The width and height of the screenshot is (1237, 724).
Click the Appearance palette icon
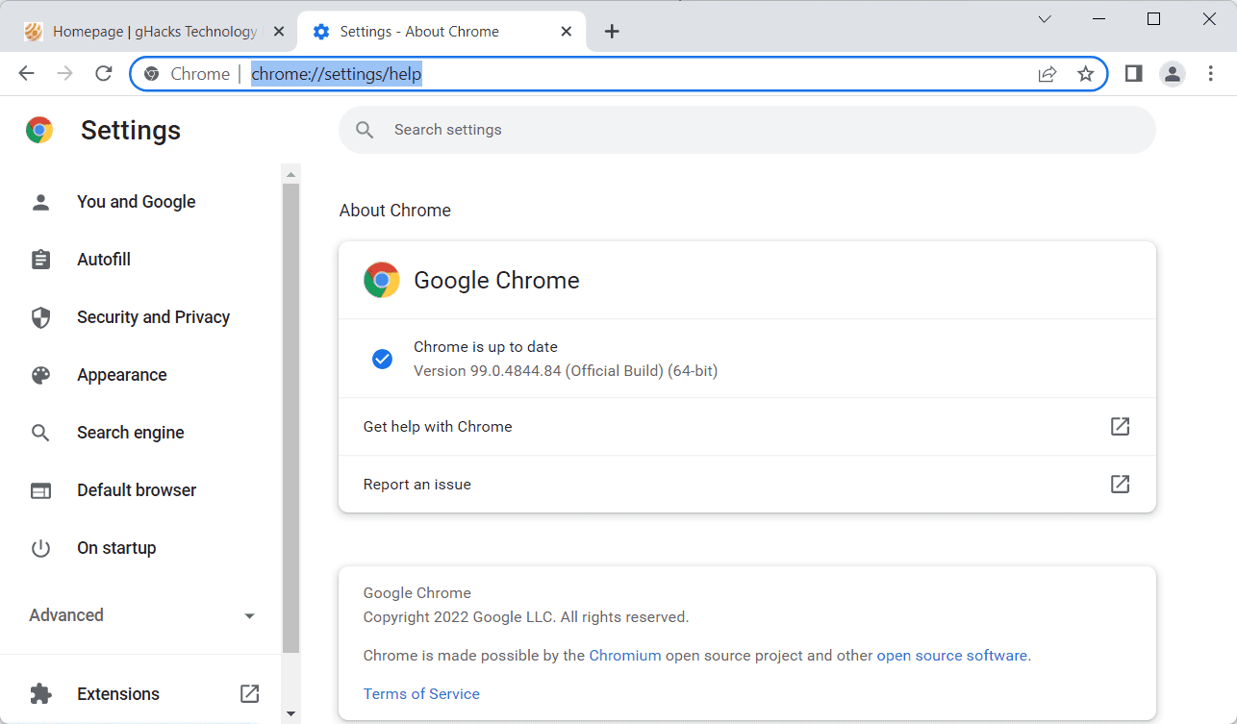point(40,375)
